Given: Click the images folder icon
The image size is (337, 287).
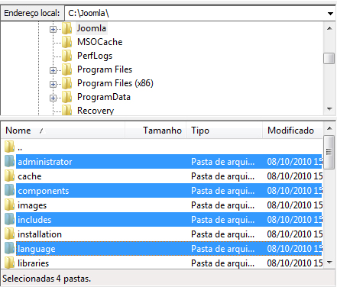Looking at the screenshot, I should [x=10, y=205].
